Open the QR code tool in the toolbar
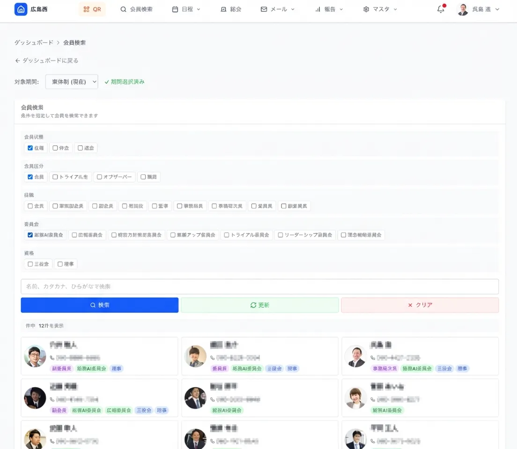The image size is (517, 449). point(92,9)
